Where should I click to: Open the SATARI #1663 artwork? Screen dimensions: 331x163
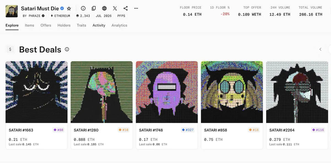click(x=36, y=92)
